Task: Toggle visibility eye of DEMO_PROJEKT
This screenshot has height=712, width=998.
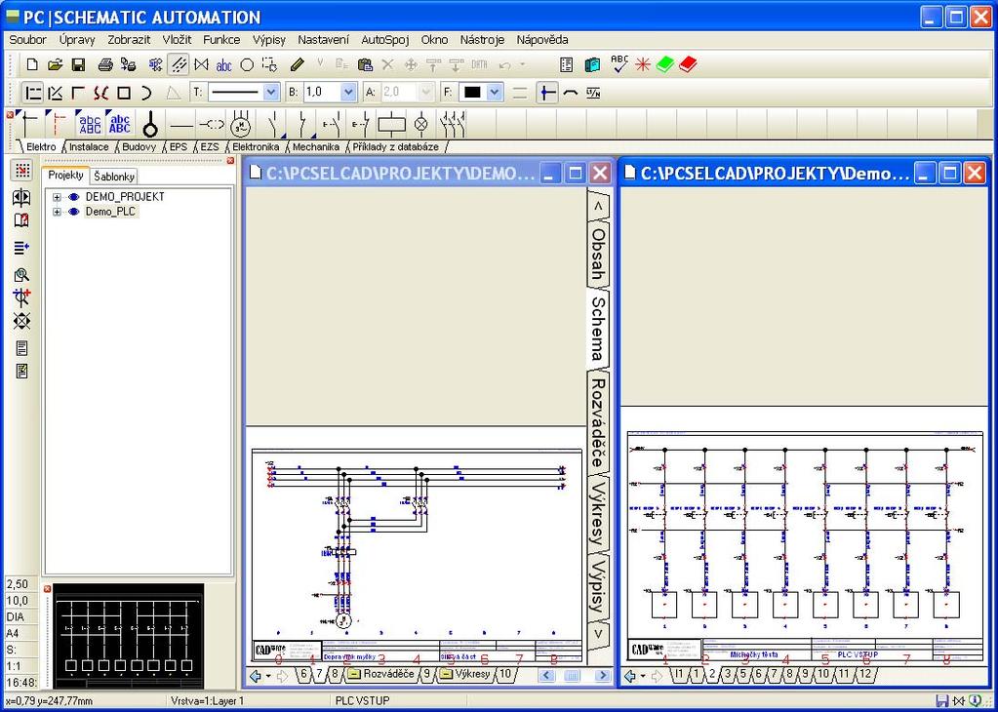Action: point(74,197)
